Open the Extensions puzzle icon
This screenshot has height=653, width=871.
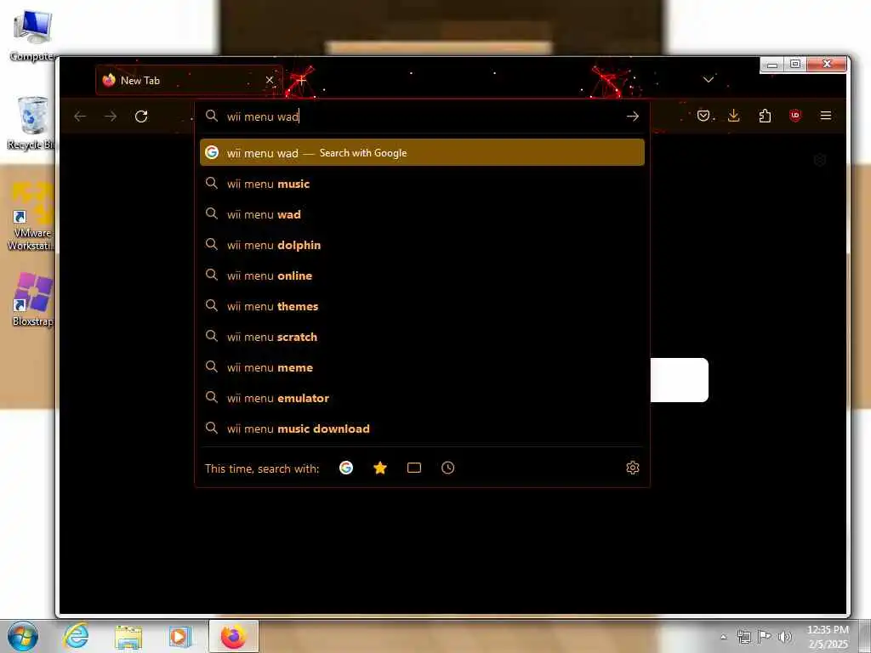[765, 116]
